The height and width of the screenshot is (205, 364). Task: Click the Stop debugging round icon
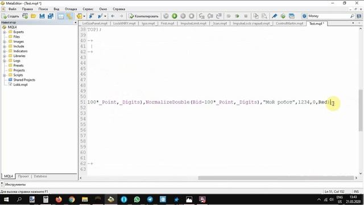(191, 16)
